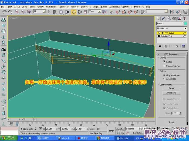The width and height of the screenshot is (189, 141).
Task: Click Configure Modifier Sets icon
Action: pos(184,46)
